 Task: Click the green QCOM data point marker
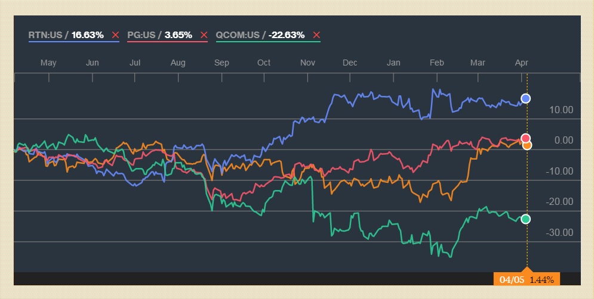coord(525,219)
